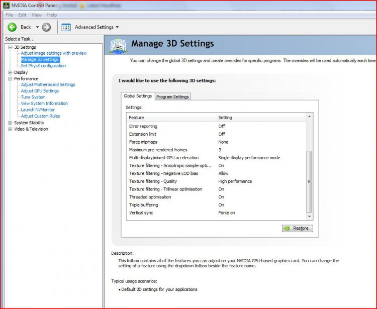Select the Force mipmaps row
This screenshot has width=377, height=309.
216,142
